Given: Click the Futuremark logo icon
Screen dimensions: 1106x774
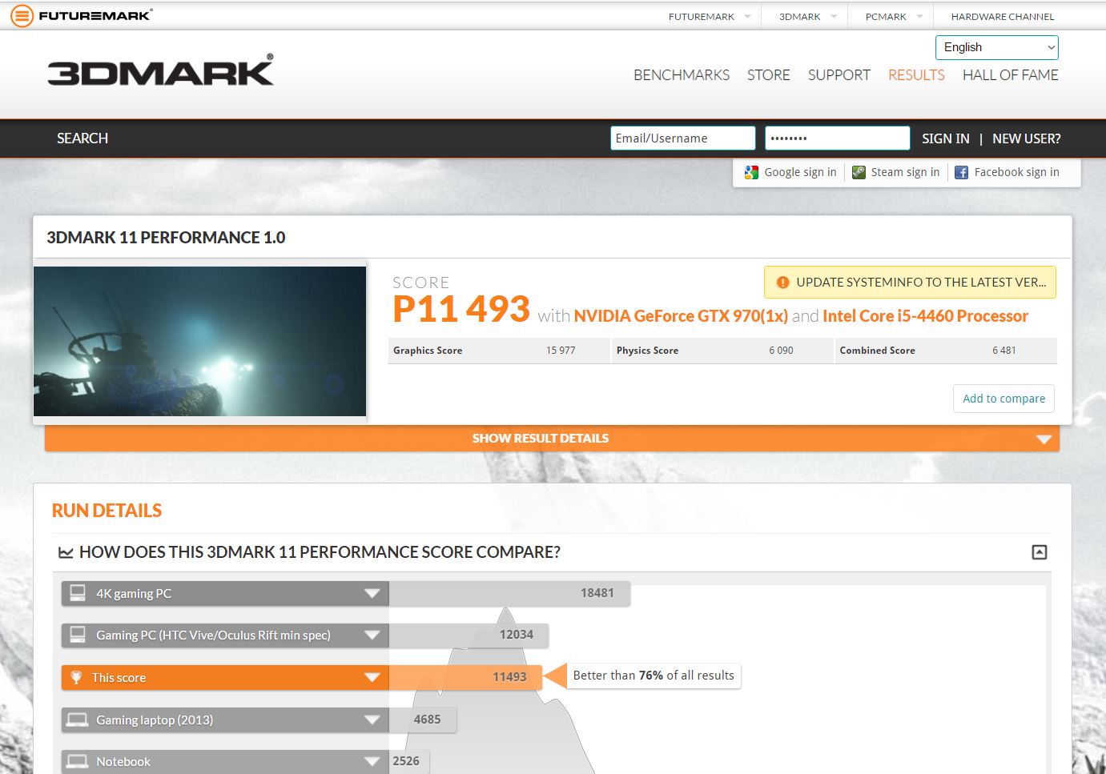Looking at the screenshot, I should tap(22, 15).
